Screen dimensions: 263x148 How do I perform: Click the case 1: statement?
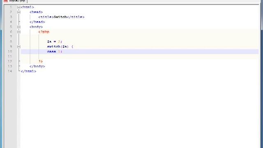point(55,51)
